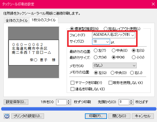Increase the 先頭から skip count up arrow
The height and width of the screenshot is (122, 157).
(131, 101)
